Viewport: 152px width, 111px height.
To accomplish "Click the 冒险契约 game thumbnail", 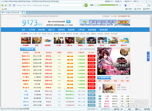I will [x=113, y=40].
